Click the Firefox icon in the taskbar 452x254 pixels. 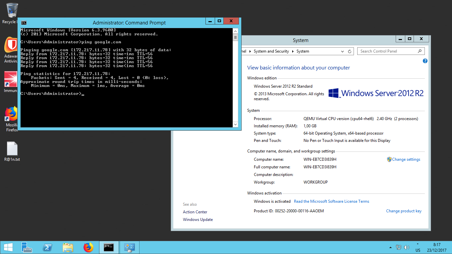pyautogui.click(x=88, y=247)
